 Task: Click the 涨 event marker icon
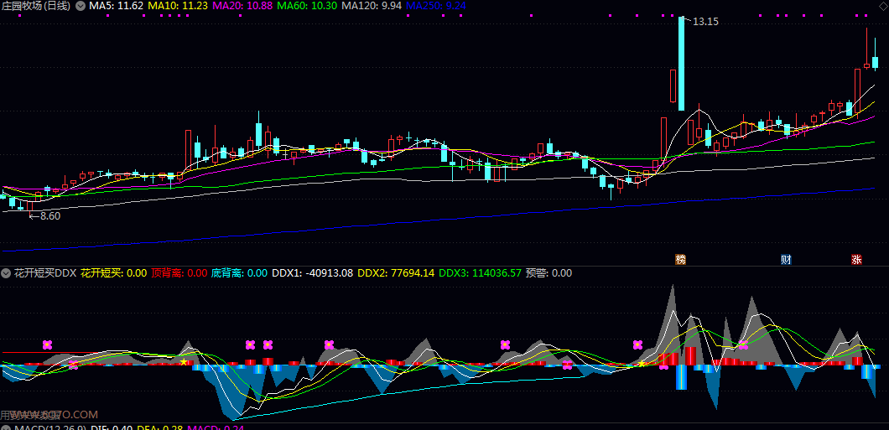856,259
